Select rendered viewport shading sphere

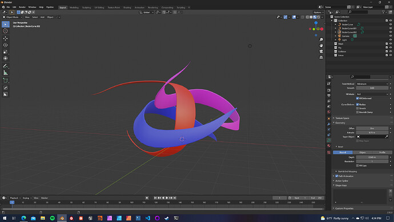pyautogui.click(x=319, y=17)
